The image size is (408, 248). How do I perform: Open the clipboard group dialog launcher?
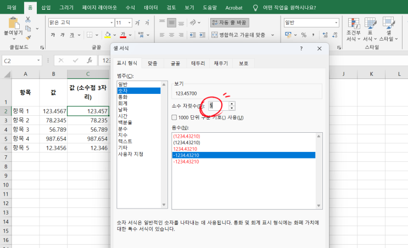[x=42, y=47]
